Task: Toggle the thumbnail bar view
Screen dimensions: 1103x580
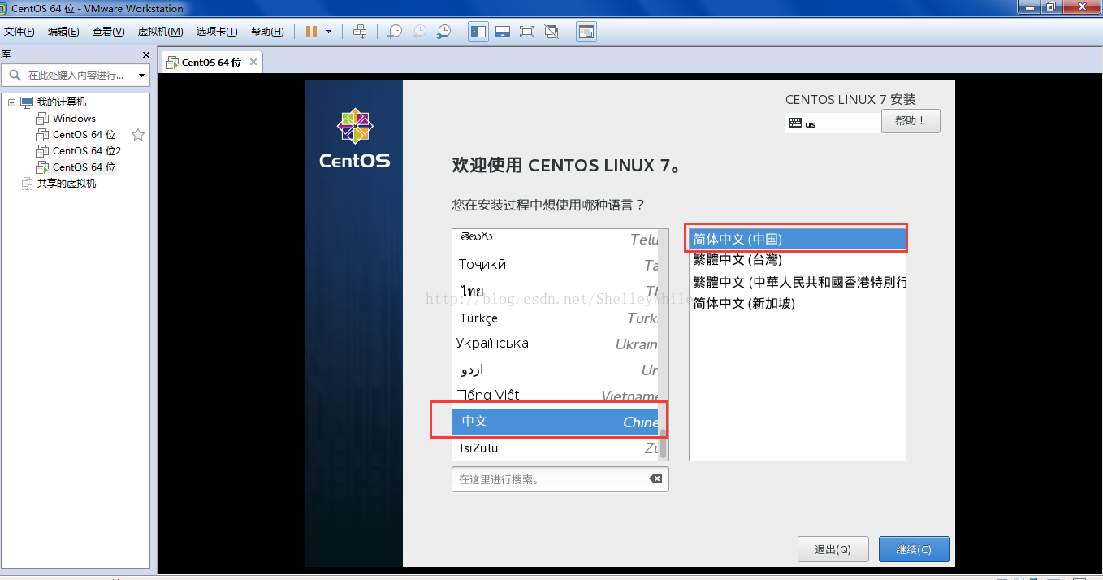Action: pyautogui.click(x=503, y=32)
